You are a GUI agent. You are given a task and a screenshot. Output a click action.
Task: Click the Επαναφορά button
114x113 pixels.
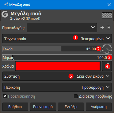[43, 107]
